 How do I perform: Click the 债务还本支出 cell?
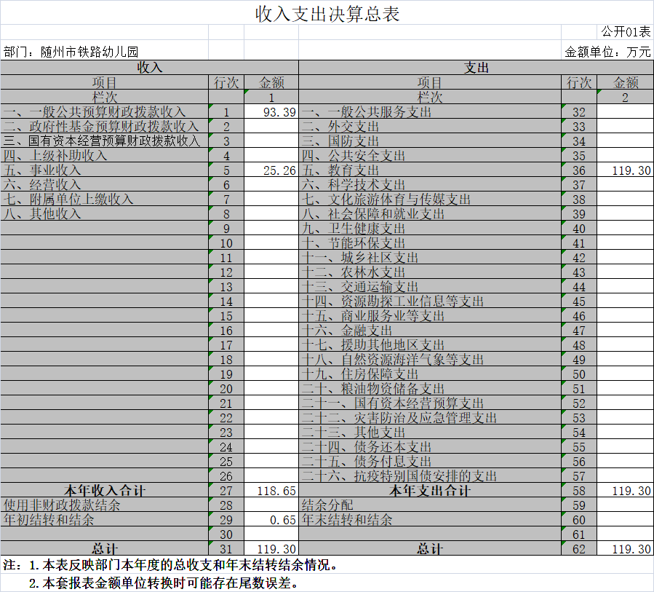coord(430,447)
